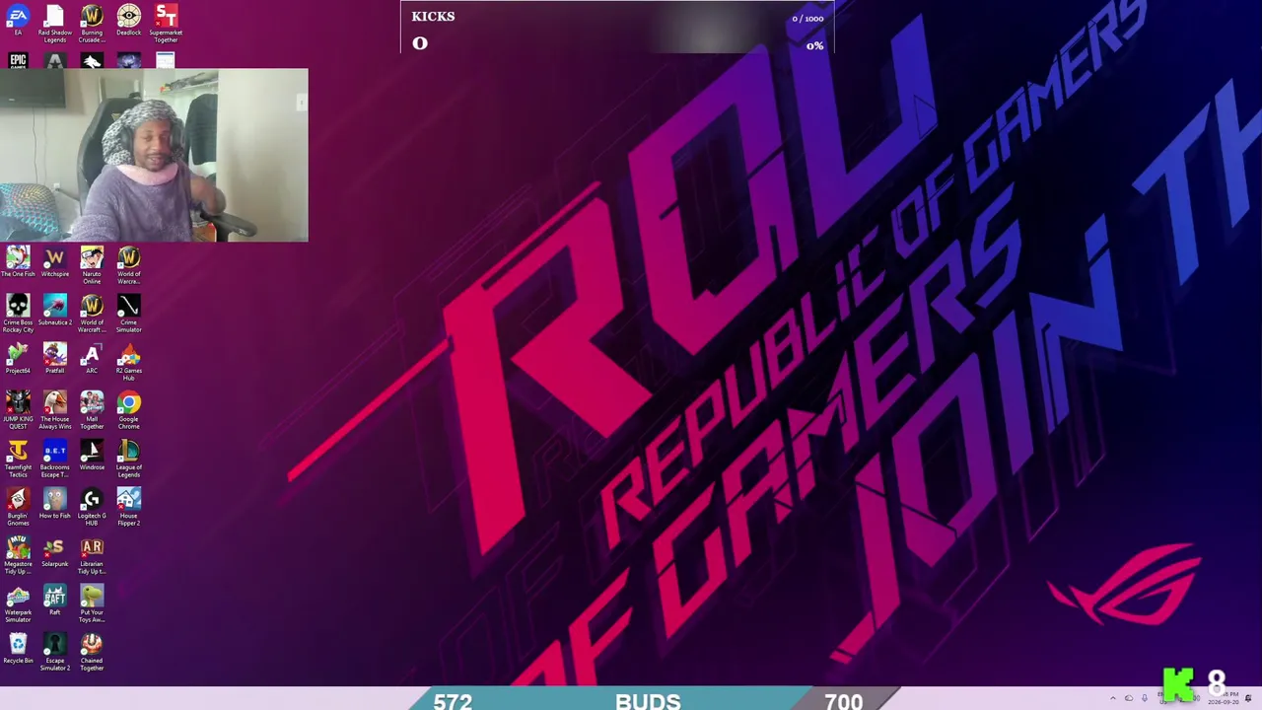Open the EA desktop shortcut
Viewport: 1262px width, 710px height.
(x=18, y=22)
